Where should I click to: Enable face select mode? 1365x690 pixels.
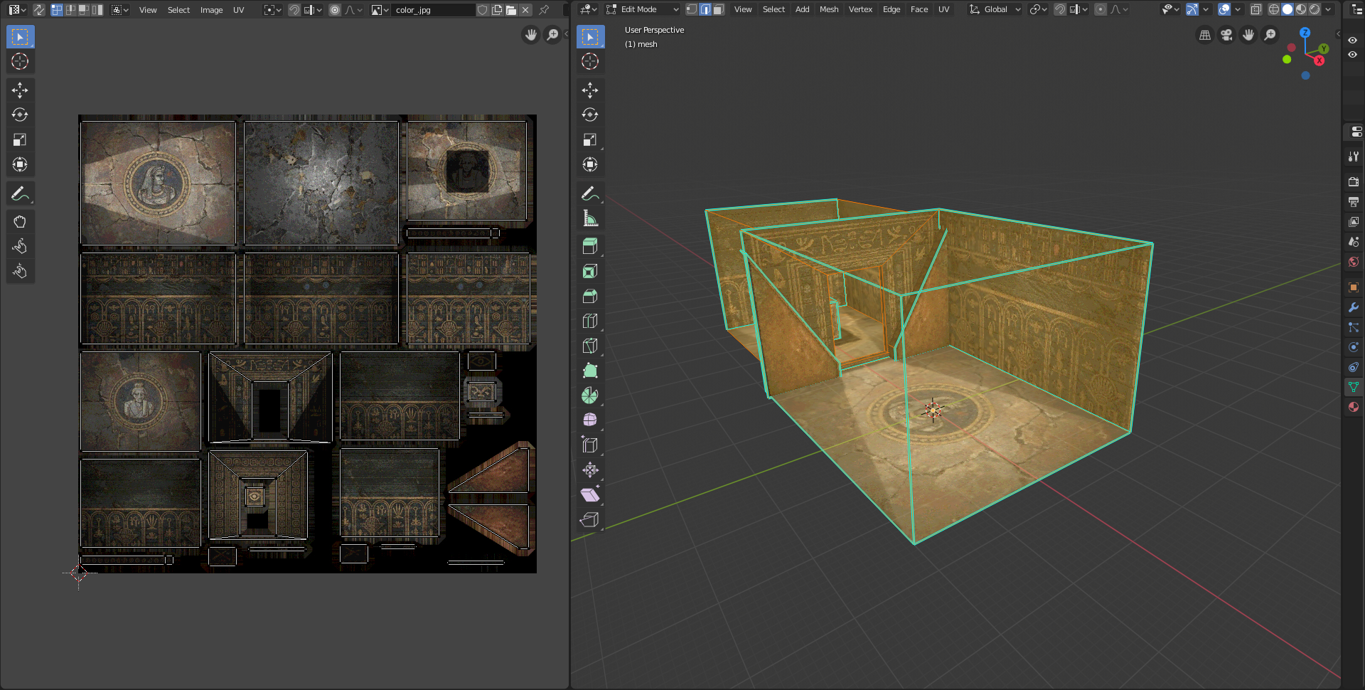pyautogui.click(x=718, y=9)
